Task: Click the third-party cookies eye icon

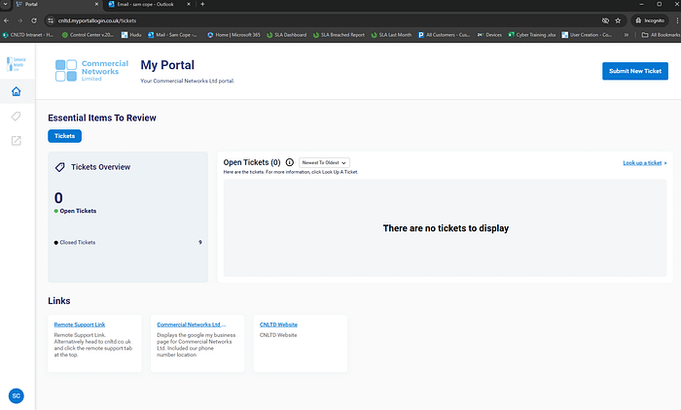Action: tap(605, 20)
